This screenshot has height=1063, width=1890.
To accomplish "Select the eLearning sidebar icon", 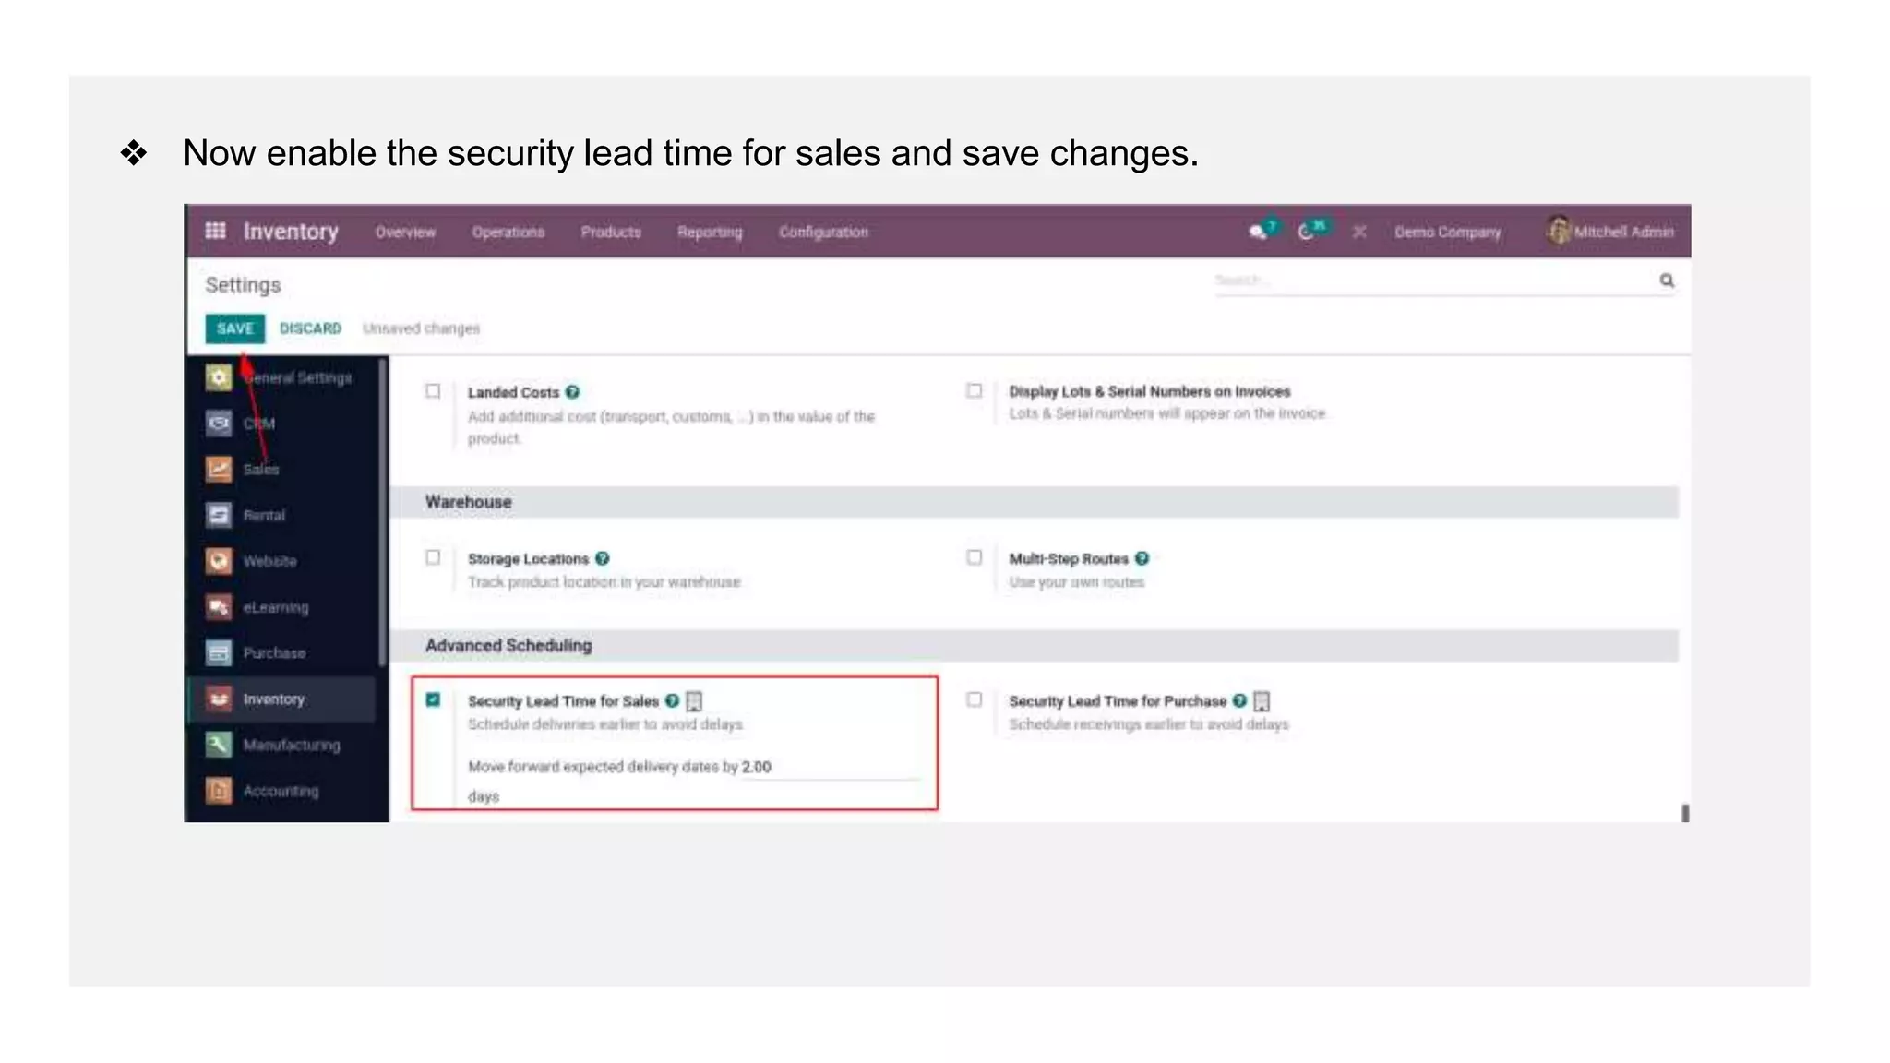I will tap(219, 607).
